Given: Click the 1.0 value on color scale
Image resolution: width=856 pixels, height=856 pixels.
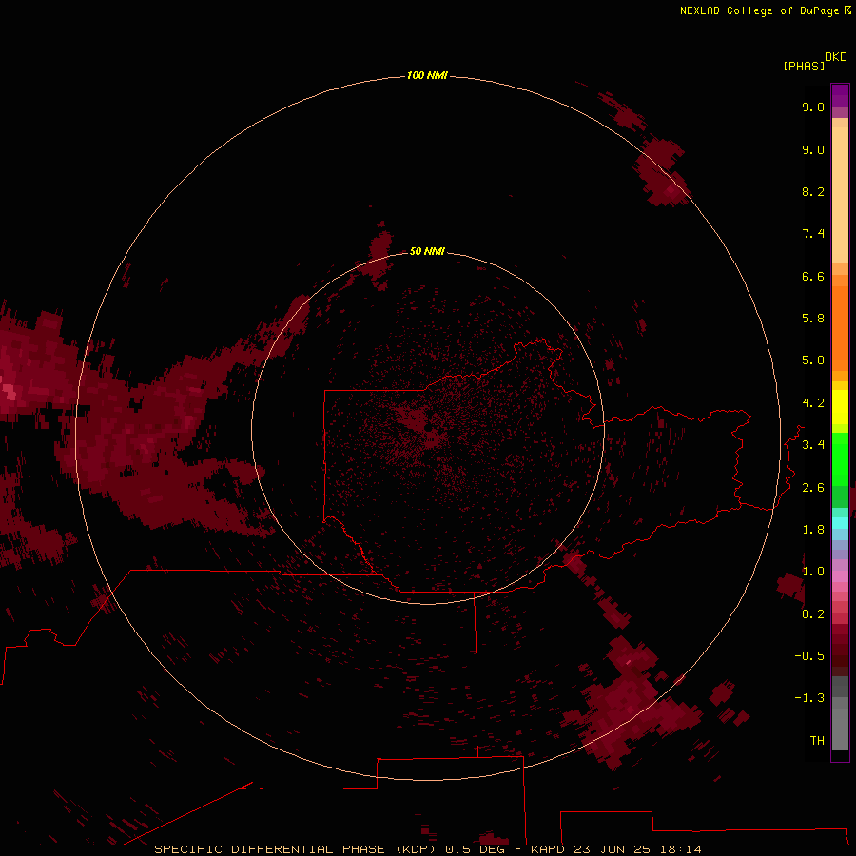Looking at the screenshot, I should point(813,572).
